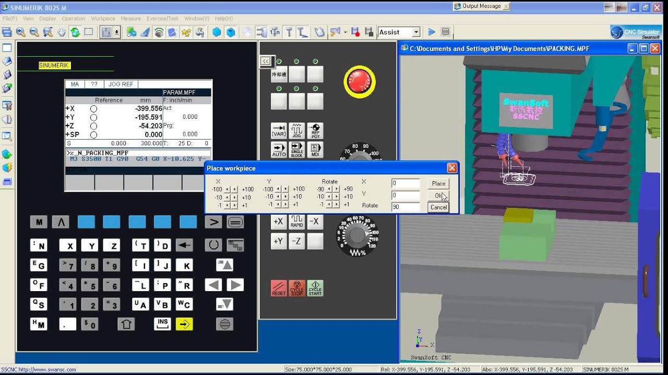The height and width of the screenshot is (375, 668).
Task: Click the backspace left-arrow key near D
Action: 184,245
